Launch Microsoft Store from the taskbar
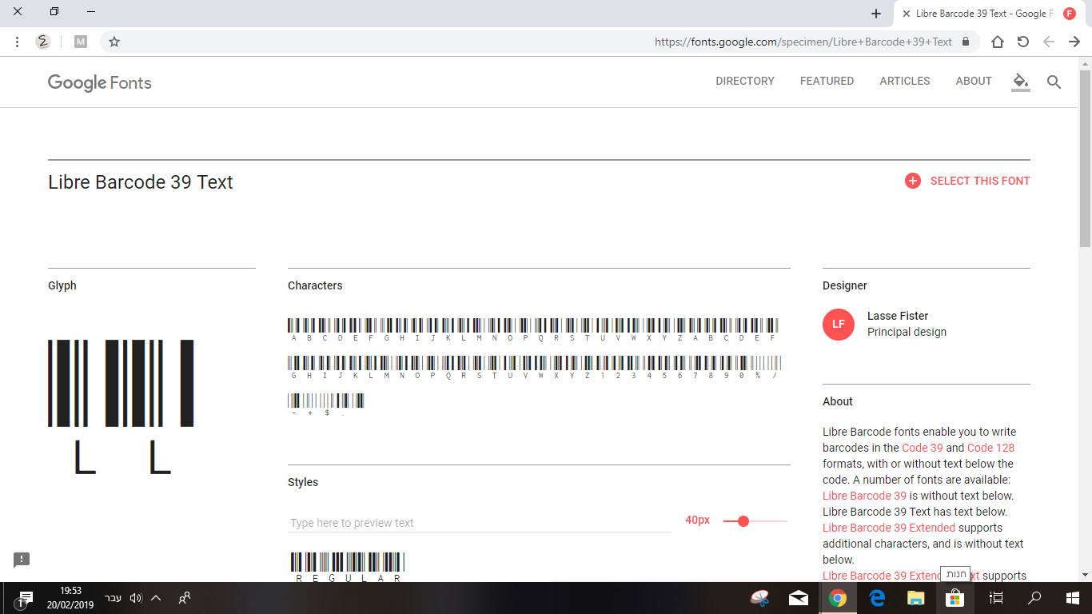This screenshot has height=614, width=1092. click(955, 598)
